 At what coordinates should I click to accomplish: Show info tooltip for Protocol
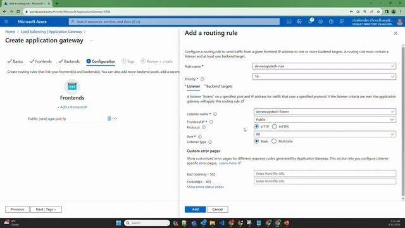click(204, 127)
